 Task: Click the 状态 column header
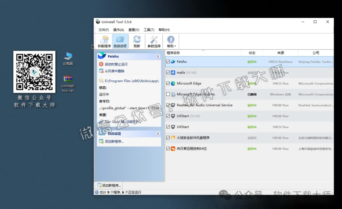pyautogui.click(x=252, y=52)
